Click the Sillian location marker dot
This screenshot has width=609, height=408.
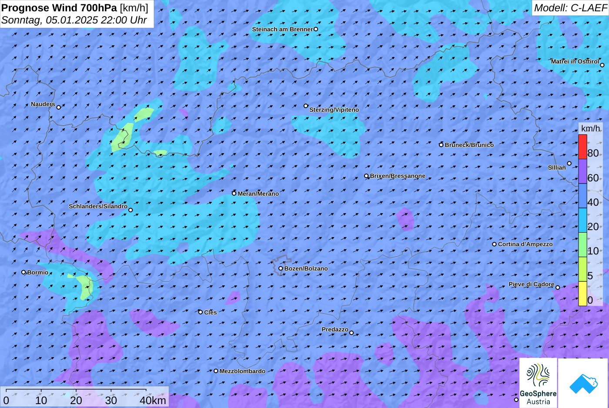pyautogui.click(x=569, y=164)
